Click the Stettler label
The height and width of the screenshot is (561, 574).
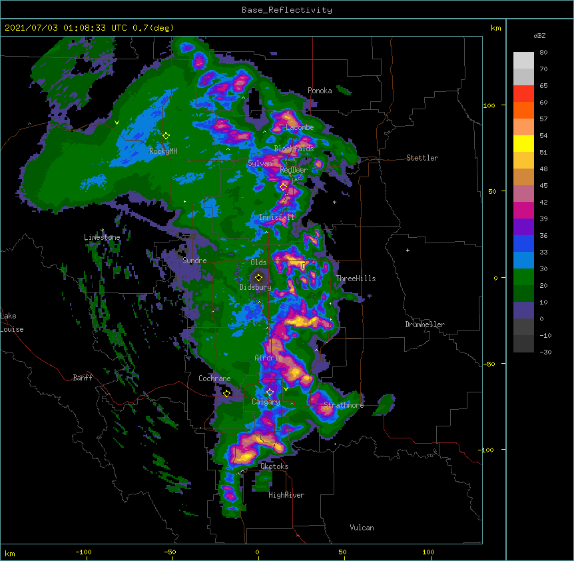(422, 158)
